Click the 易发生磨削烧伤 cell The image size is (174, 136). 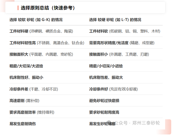(23, 124)
